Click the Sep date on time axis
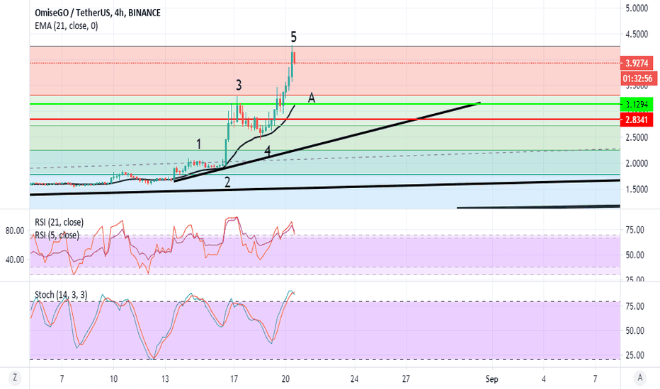Viewport: 660px width, 389px height. [491, 379]
